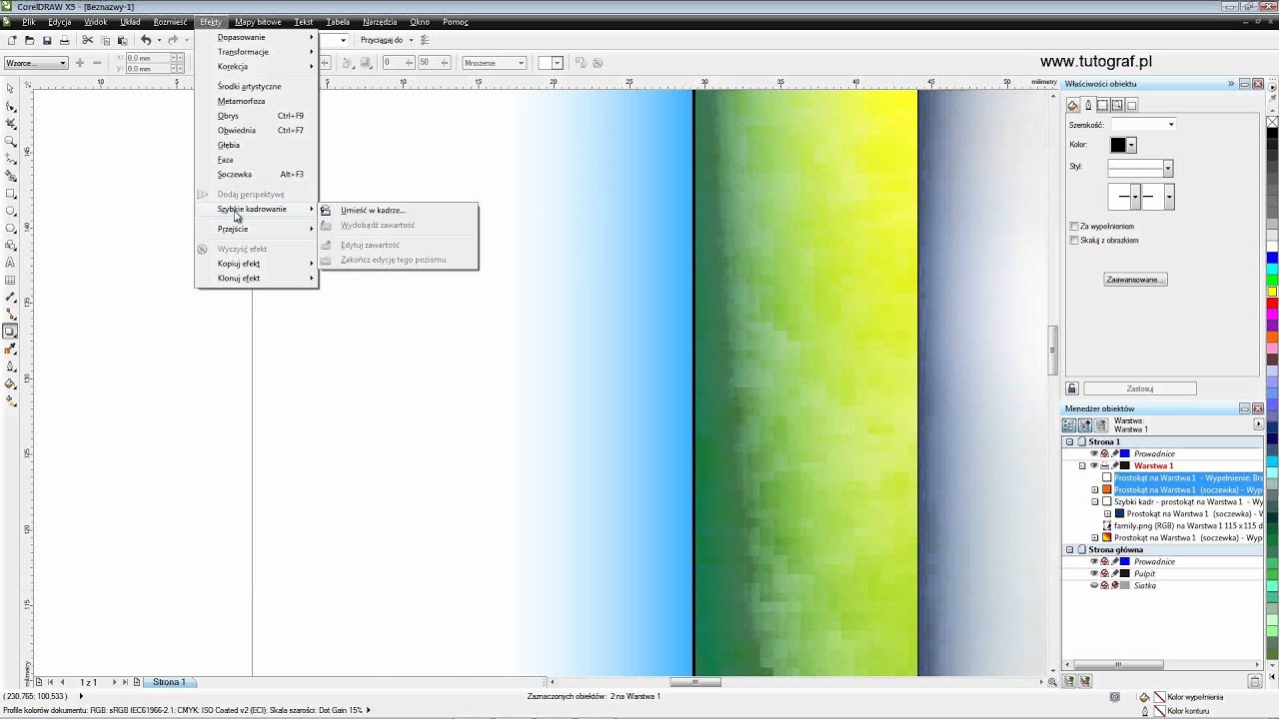Click the delete trash icon in Menedżer obiektów
This screenshot has width=1279, height=719.
tap(1255, 681)
